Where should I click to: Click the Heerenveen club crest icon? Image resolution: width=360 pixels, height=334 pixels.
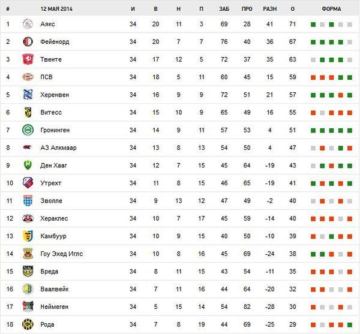point(28,95)
